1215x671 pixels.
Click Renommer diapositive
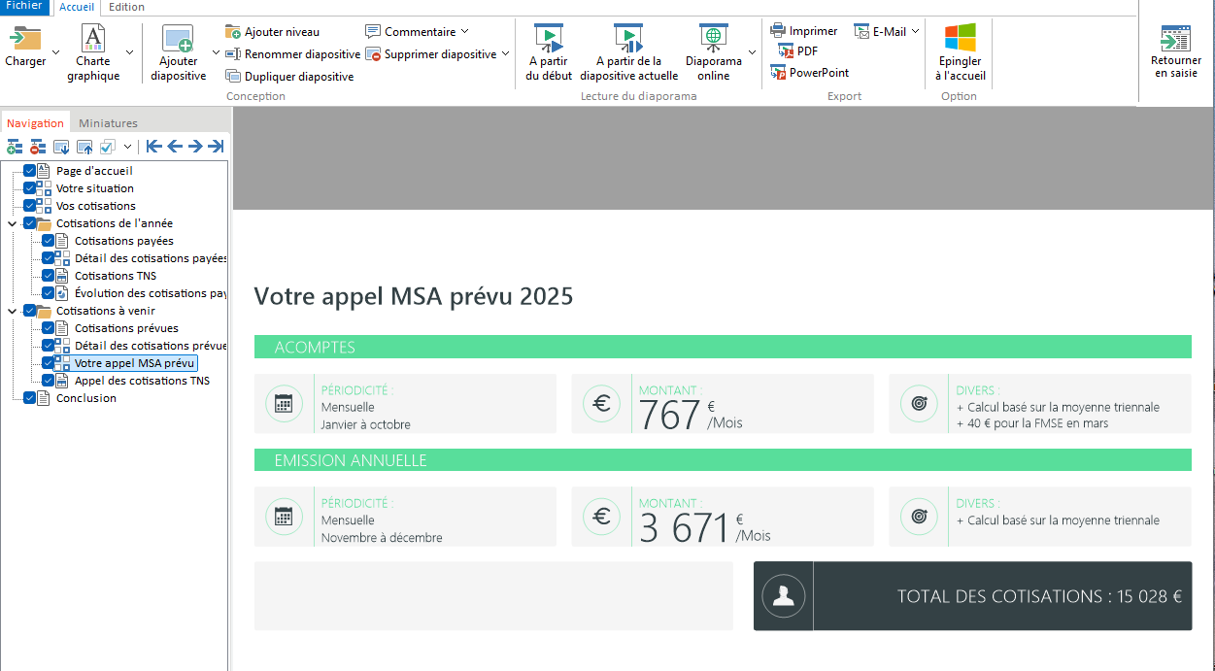[292, 54]
